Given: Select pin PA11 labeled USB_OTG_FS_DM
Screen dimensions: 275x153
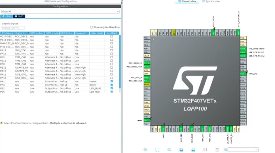Looking at the screenshot, I should click(243, 56).
